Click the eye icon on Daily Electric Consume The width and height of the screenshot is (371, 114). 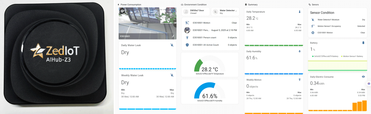click(363, 77)
